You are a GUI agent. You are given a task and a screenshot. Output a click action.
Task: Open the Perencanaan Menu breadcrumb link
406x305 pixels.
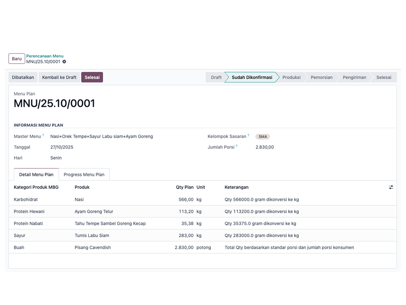45,56
